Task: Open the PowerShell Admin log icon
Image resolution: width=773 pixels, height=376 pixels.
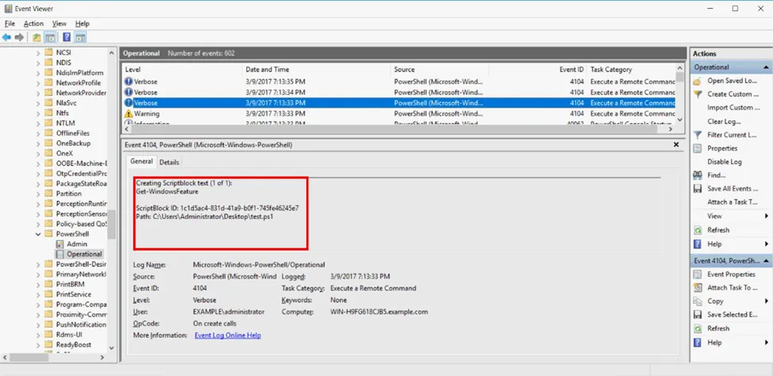Action: tap(60, 244)
